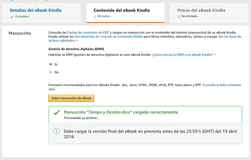Click the green Completo checkmark icon

(x=12, y=16)
